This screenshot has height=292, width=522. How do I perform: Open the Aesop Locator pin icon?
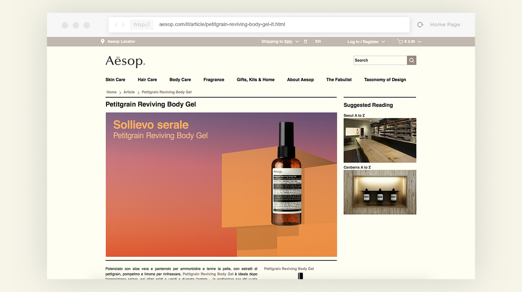(x=103, y=41)
